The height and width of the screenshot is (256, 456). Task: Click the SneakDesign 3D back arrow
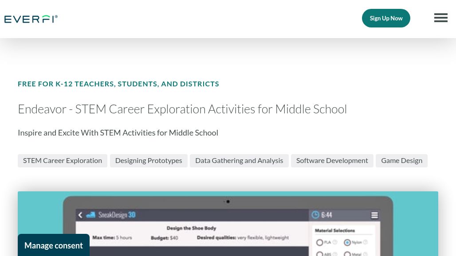80,215
